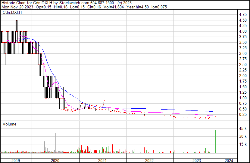Click the 1.00 price axis label
Image resolution: width=250 pixels, height=163 pixels.
[x=243, y=98]
